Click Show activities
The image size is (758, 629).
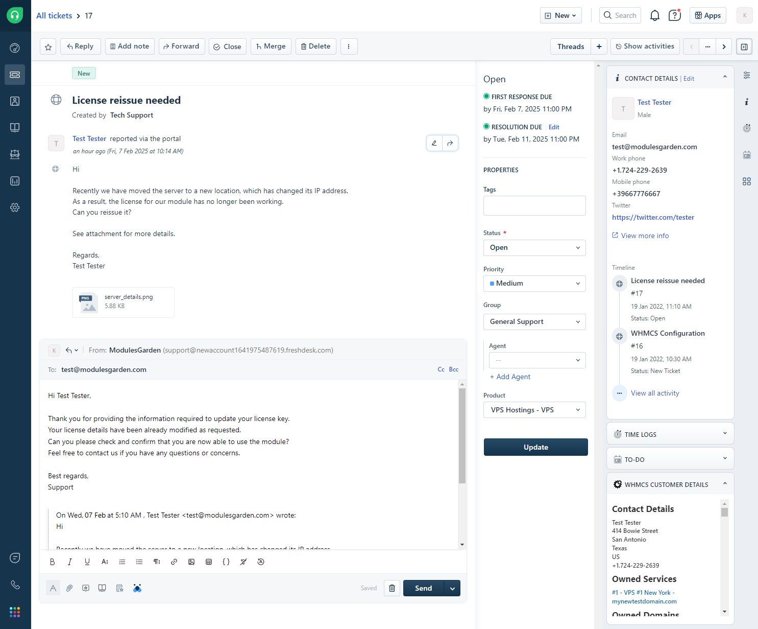tap(645, 46)
